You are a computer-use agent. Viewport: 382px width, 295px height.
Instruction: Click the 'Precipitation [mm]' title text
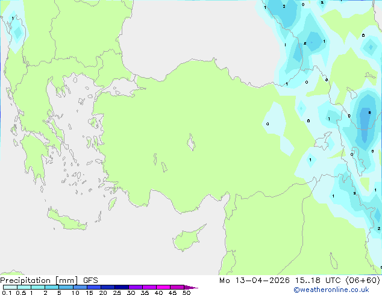pyautogui.click(x=39, y=281)
